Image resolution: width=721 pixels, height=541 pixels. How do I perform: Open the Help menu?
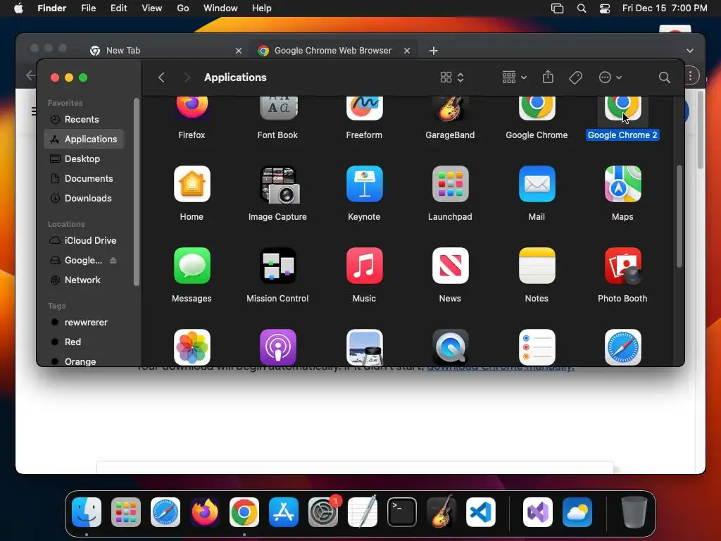tap(262, 8)
